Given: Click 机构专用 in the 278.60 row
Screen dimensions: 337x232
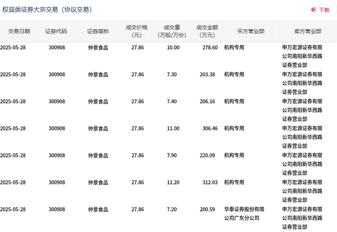Looking at the screenshot, I should (x=234, y=48).
